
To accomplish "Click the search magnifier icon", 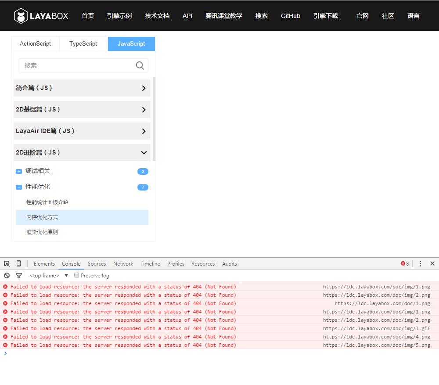I will [140, 65].
